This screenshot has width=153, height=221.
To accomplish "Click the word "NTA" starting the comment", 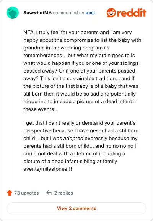I will pos(29,32).
